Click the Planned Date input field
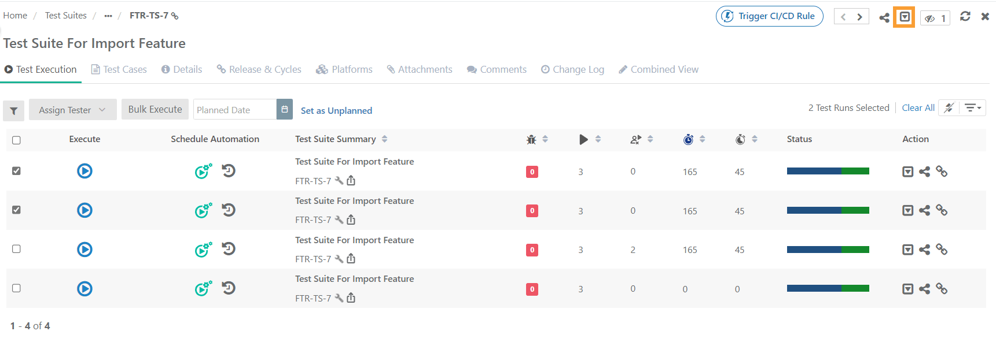 (234, 110)
